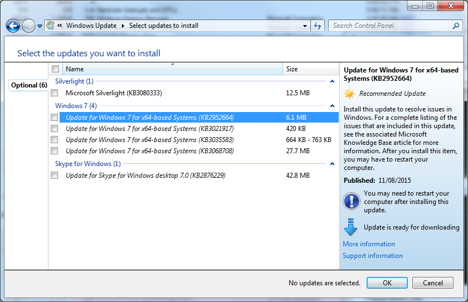The image size is (468, 302).
Task: Click the Skype for Windows (1) group label
Action: [x=88, y=164]
